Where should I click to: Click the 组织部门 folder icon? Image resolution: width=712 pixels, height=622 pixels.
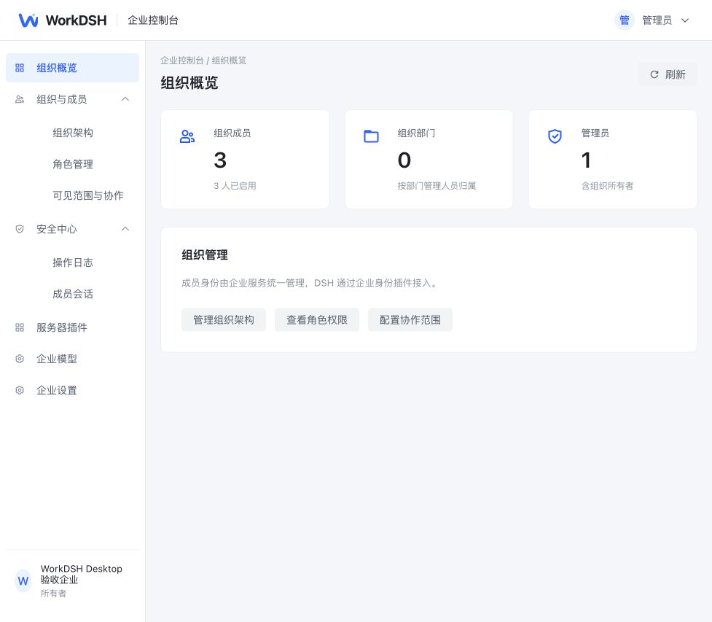(371, 136)
